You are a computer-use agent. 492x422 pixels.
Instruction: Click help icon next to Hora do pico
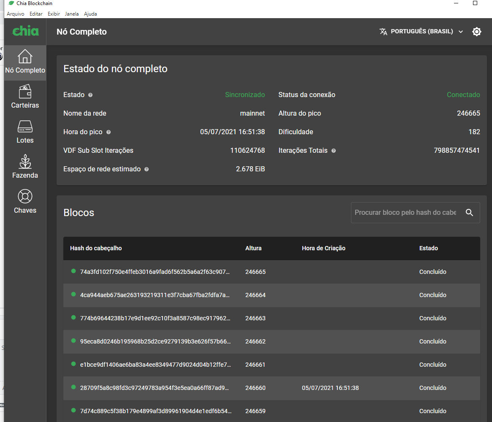click(109, 133)
